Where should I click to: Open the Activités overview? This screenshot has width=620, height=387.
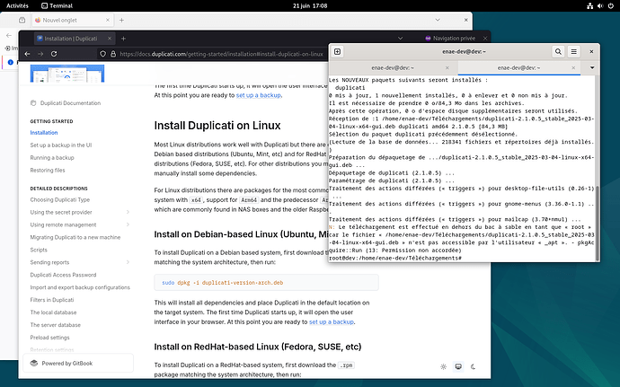tap(17, 5)
